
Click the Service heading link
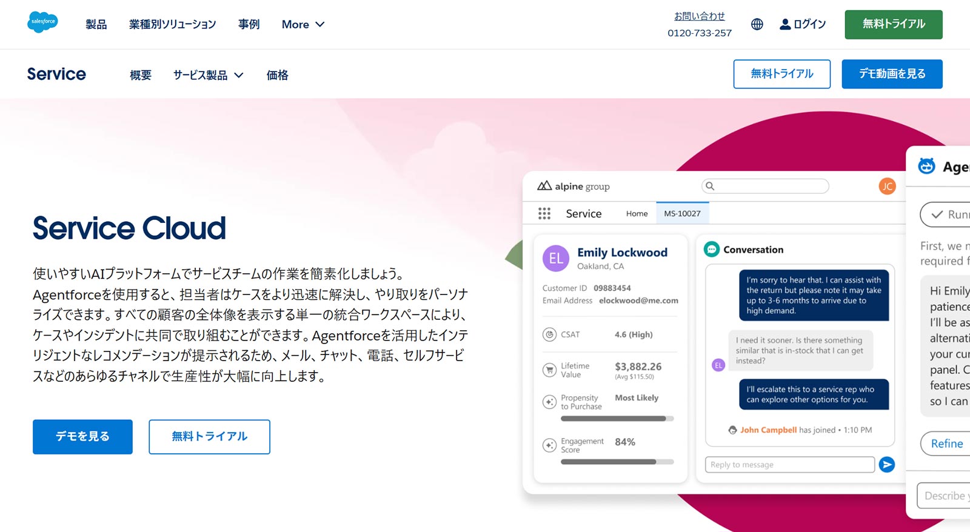click(56, 74)
